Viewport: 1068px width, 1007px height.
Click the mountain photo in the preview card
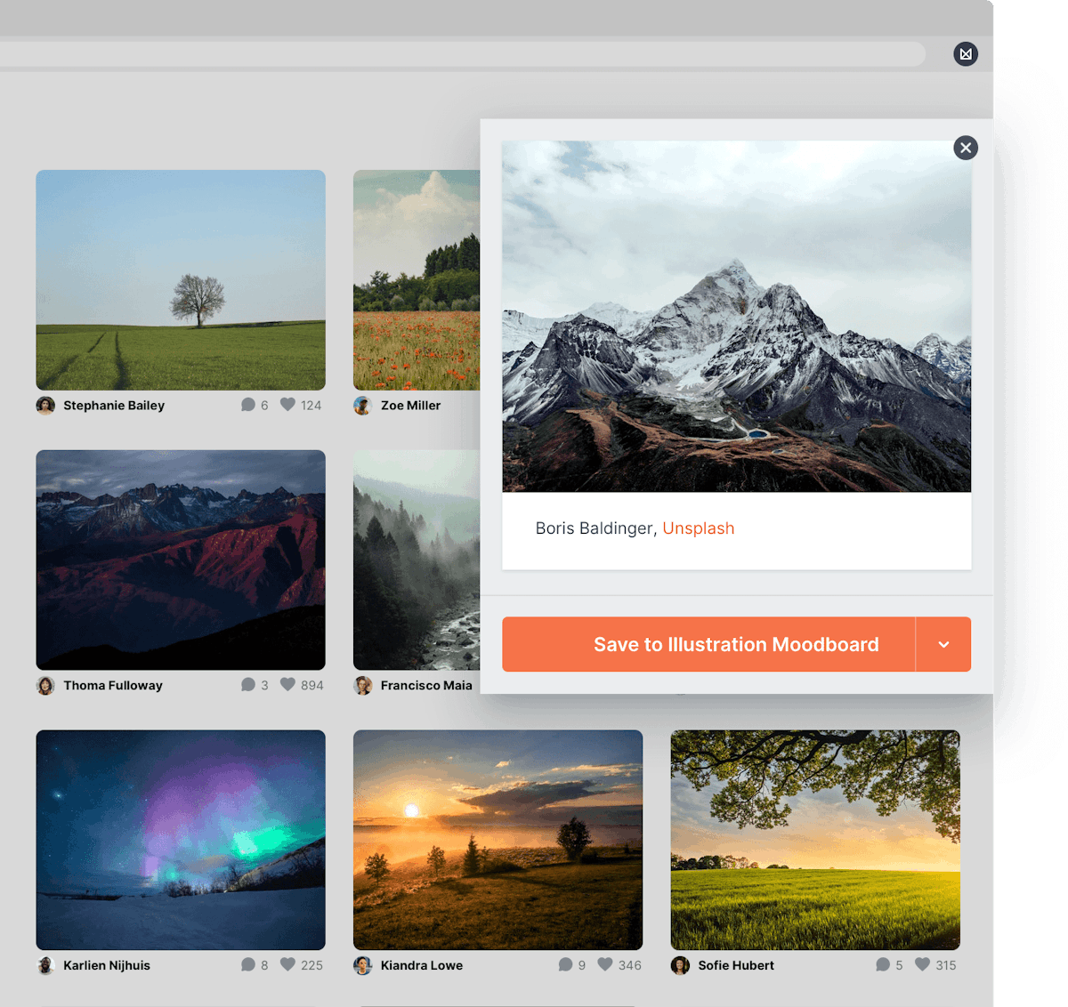click(736, 316)
